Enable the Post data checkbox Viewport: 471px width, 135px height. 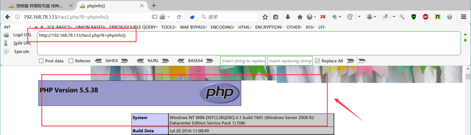pyautogui.click(x=41, y=61)
